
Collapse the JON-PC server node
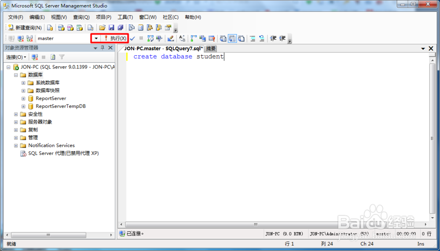[x=8, y=67]
